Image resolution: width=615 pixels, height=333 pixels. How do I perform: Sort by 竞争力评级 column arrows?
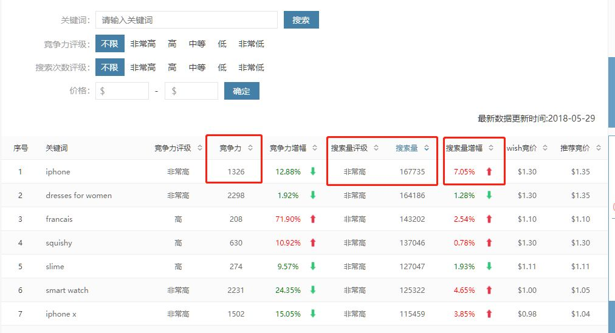(200, 148)
